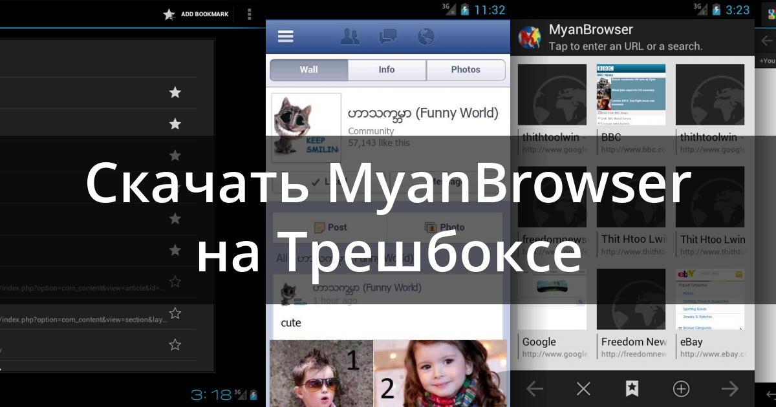The height and width of the screenshot is (407, 776).
Task: Tap the 'Tap to enter an URL or a search' field
Action: (625, 47)
